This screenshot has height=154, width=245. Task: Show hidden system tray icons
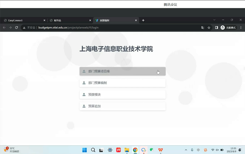(186, 150)
